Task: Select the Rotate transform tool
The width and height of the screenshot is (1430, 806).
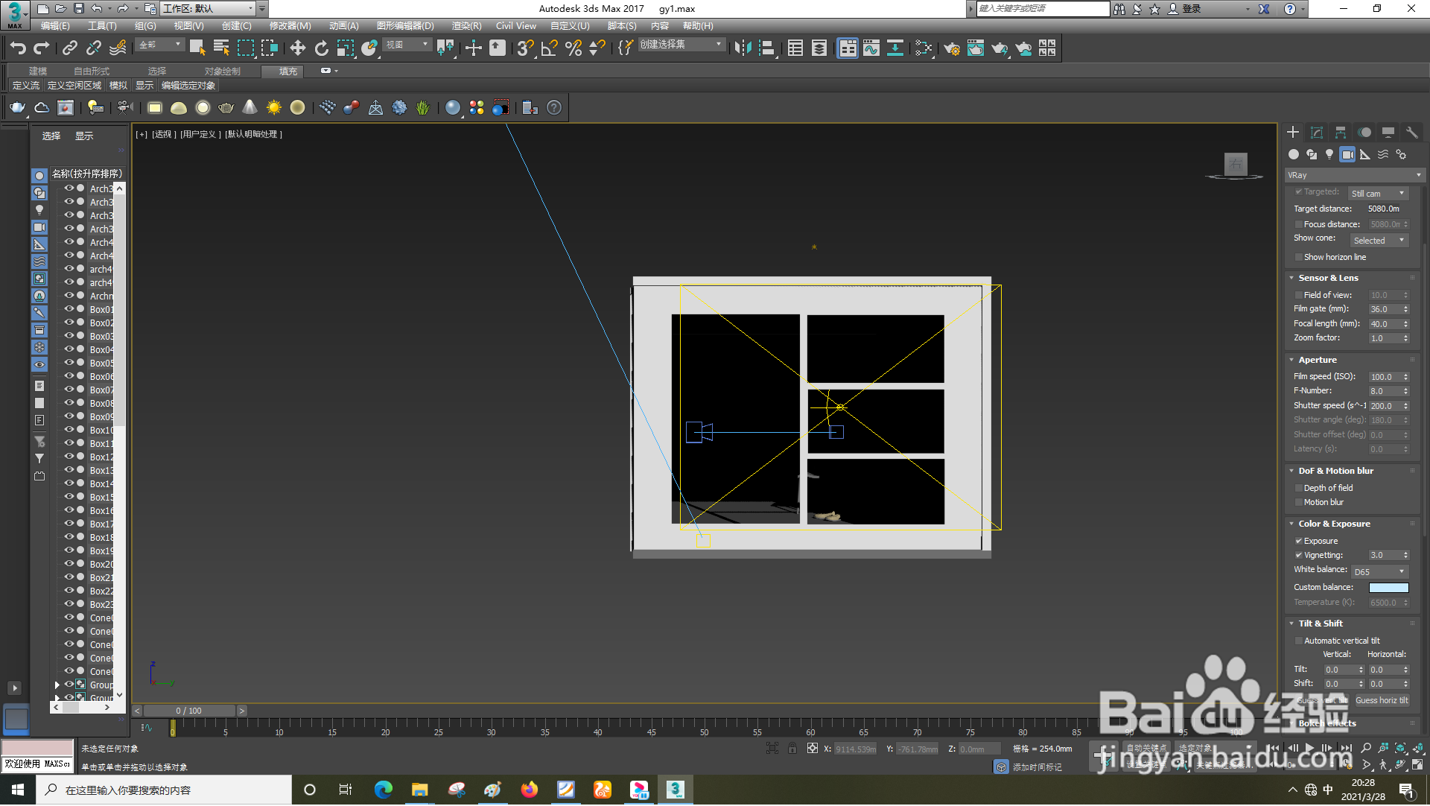Action: tap(321, 48)
